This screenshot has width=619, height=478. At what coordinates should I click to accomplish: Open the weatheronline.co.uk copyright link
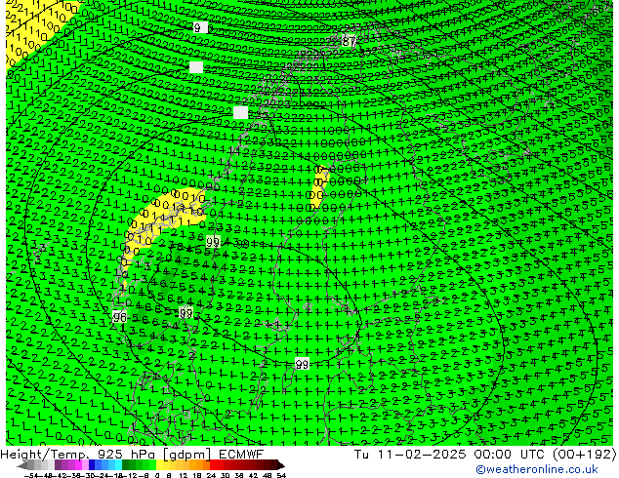[x=537, y=469]
